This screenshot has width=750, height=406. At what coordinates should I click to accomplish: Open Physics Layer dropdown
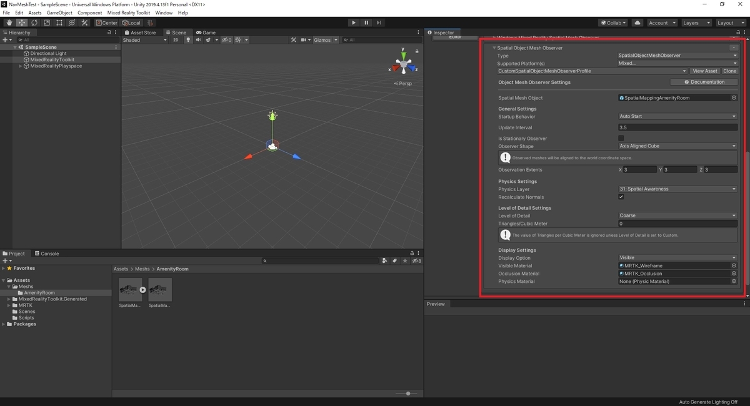coord(677,189)
